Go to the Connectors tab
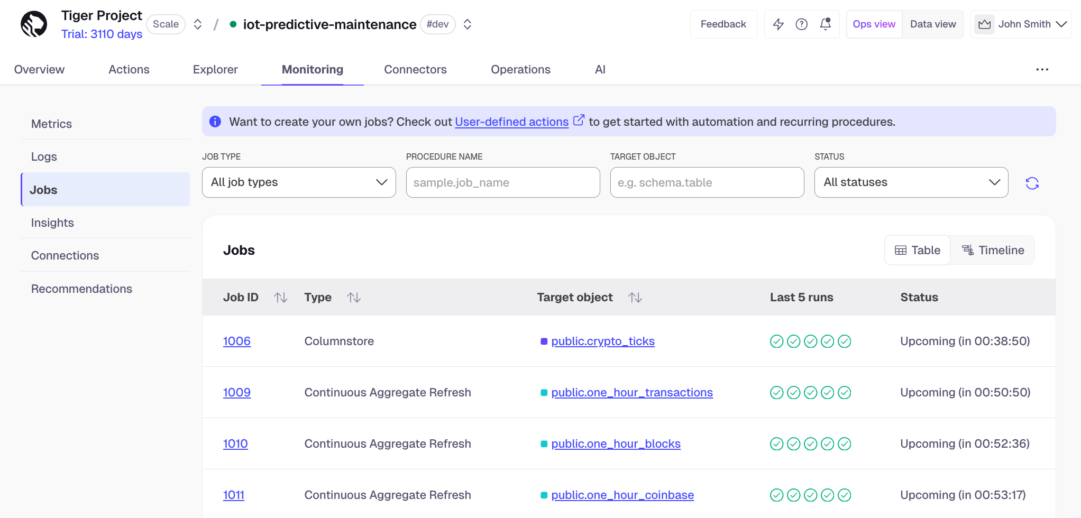The width and height of the screenshot is (1081, 518). (x=415, y=70)
